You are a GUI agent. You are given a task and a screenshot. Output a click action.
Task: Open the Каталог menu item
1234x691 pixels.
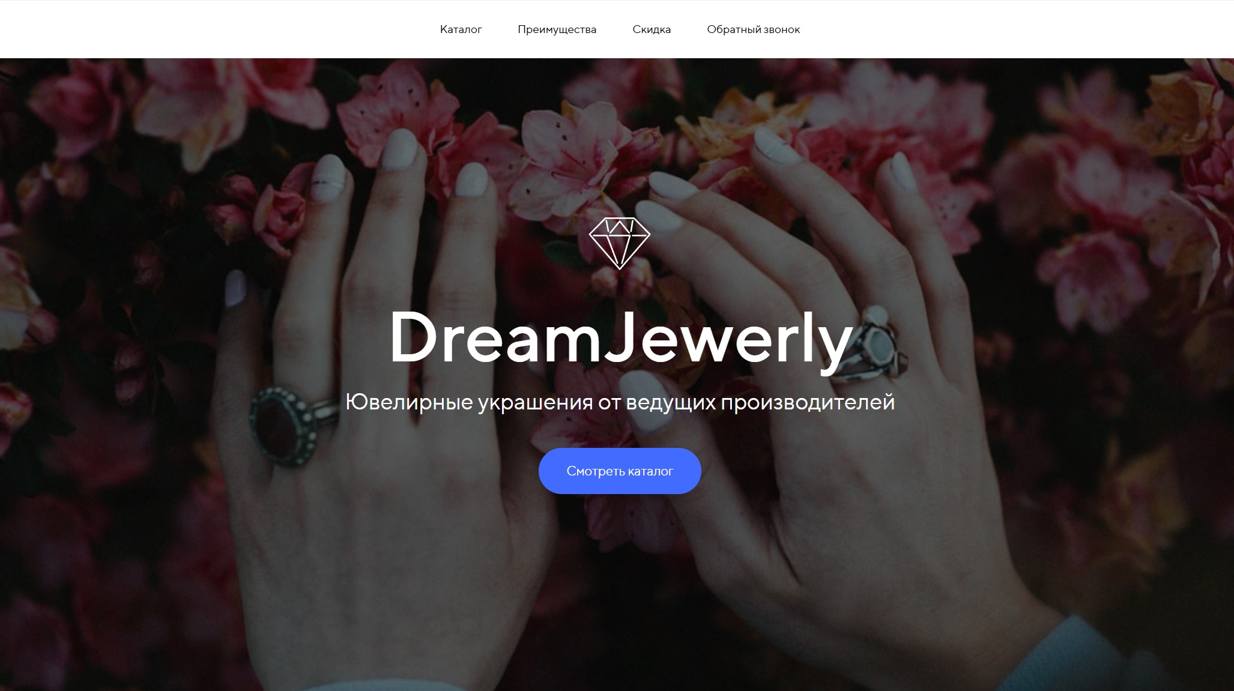tap(461, 29)
